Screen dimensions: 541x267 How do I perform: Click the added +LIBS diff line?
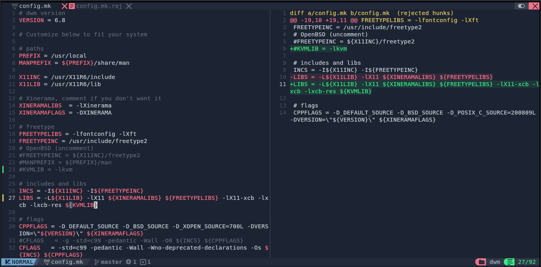pos(415,88)
